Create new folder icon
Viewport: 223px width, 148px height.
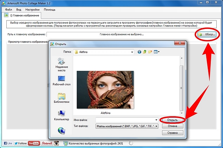[150, 52]
